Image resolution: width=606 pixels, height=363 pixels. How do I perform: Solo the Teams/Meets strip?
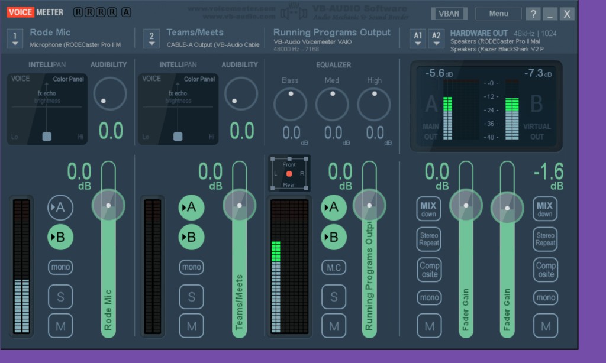click(191, 297)
